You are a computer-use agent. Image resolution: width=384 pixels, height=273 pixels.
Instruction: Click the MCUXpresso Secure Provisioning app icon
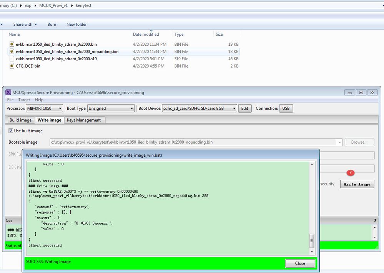(8, 93)
